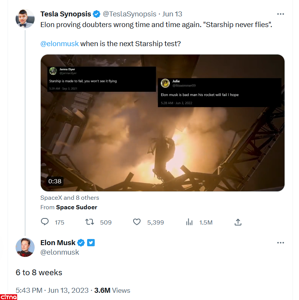Click the reply comment icon
This screenshot has width=299, height=300.
coord(45,222)
